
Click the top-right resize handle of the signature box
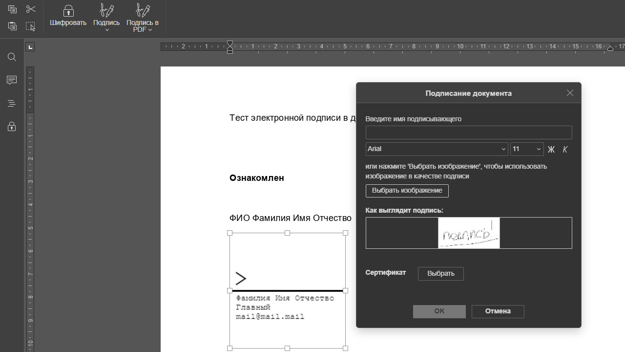coord(346,233)
